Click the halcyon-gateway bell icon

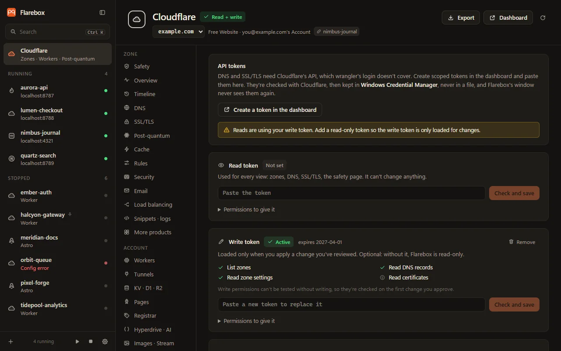click(x=70, y=215)
